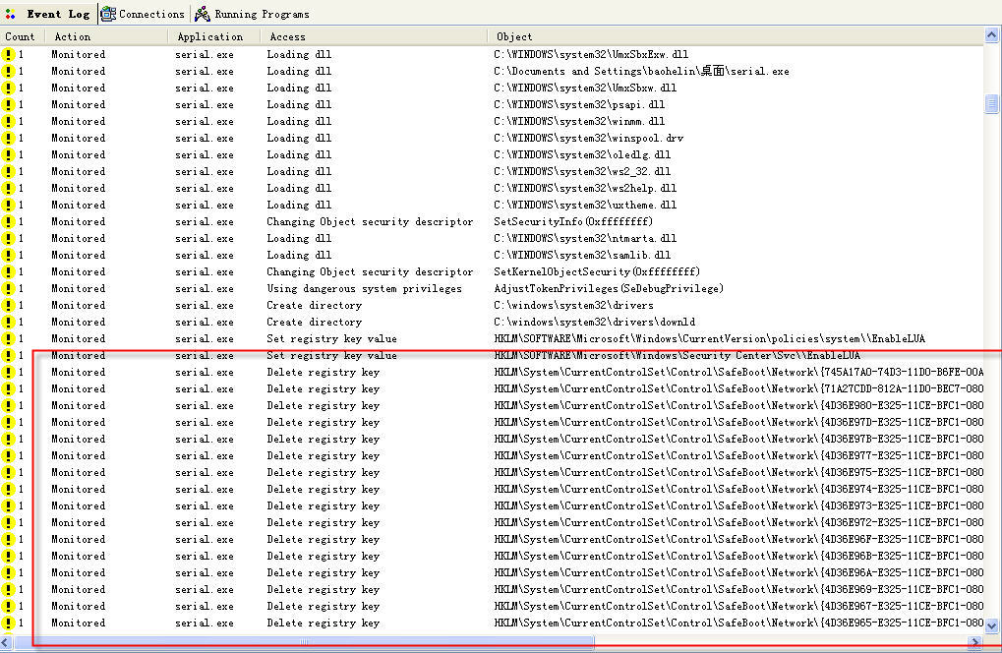Click the horizontal scrollbar left arrow
The image size is (1002, 653).
tap(6, 642)
